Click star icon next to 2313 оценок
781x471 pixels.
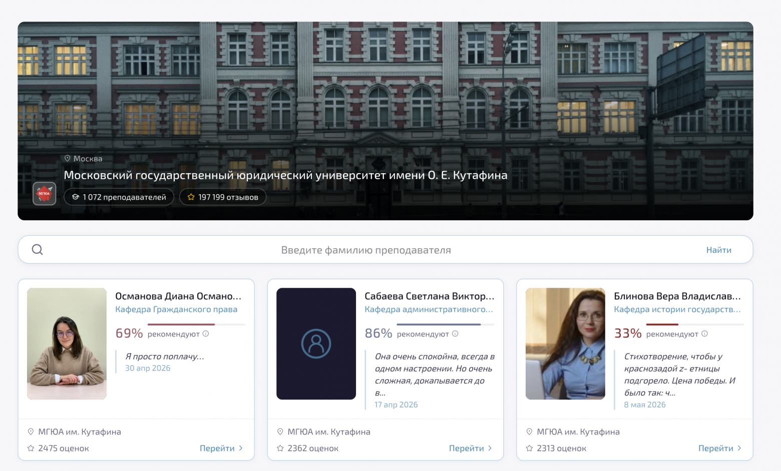529,448
